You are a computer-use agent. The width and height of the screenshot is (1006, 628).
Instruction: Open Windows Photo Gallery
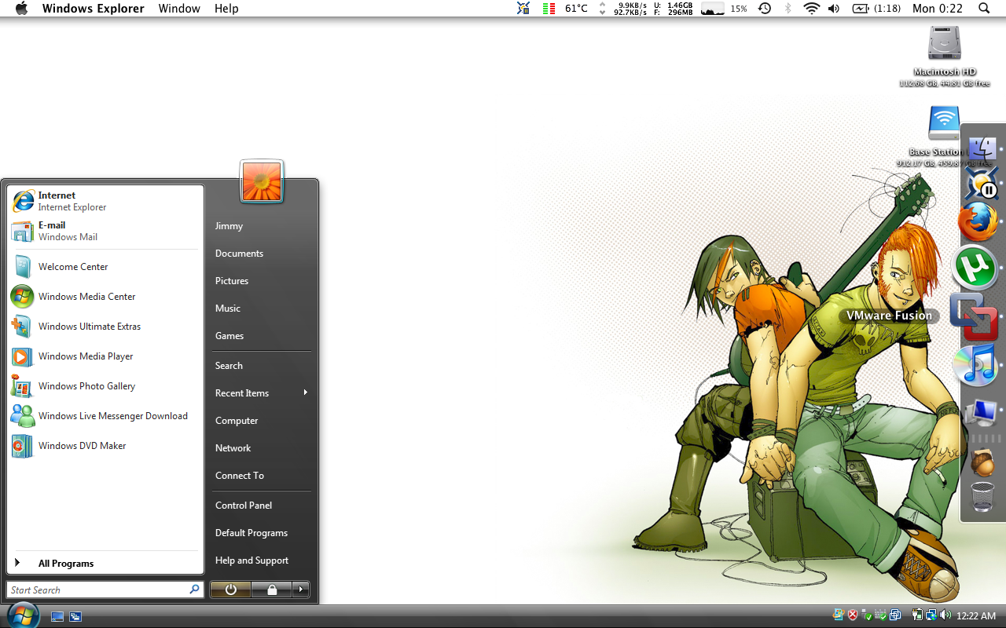point(105,386)
